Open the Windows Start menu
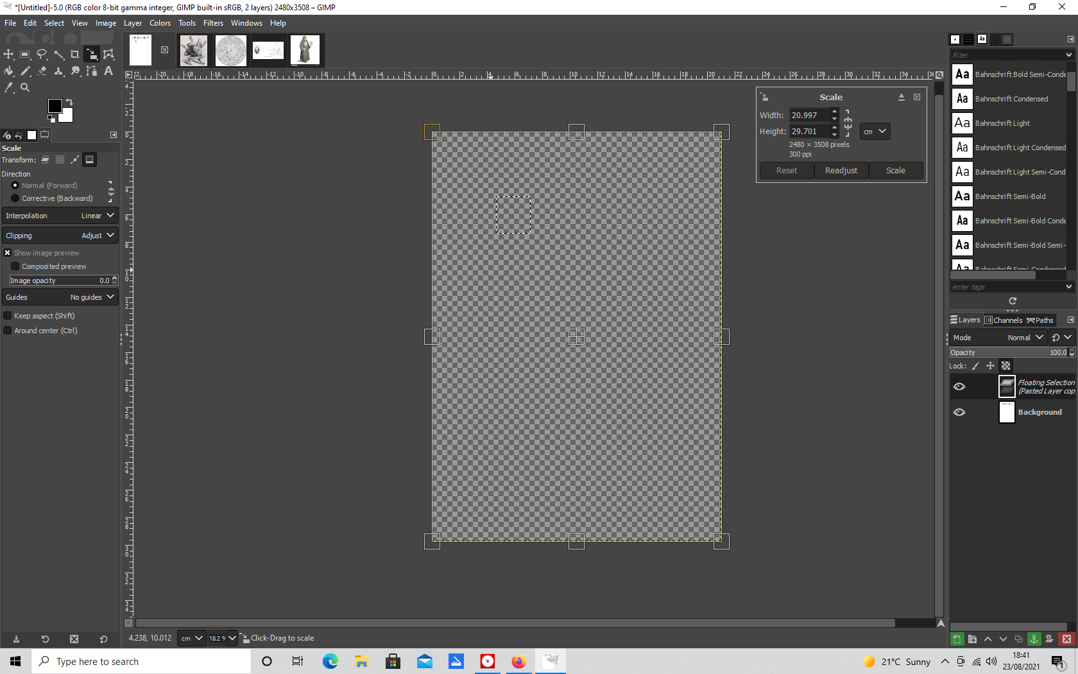Screen dimensions: 1078x674 point(15,661)
